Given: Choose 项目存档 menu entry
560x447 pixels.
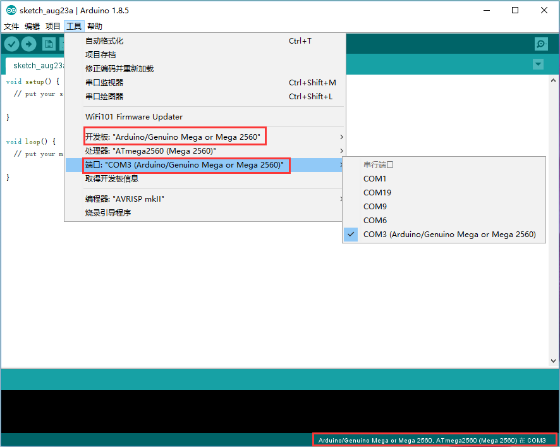Looking at the screenshot, I should click(x=205, y=54).
